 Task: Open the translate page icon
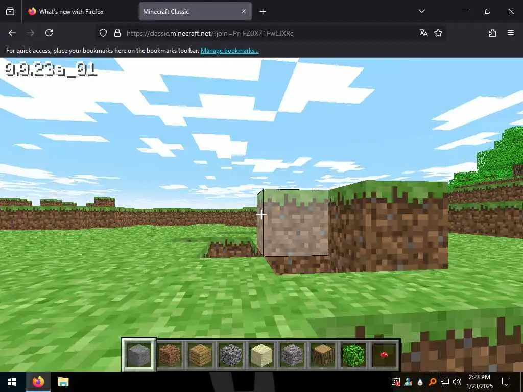coord(423,33)
